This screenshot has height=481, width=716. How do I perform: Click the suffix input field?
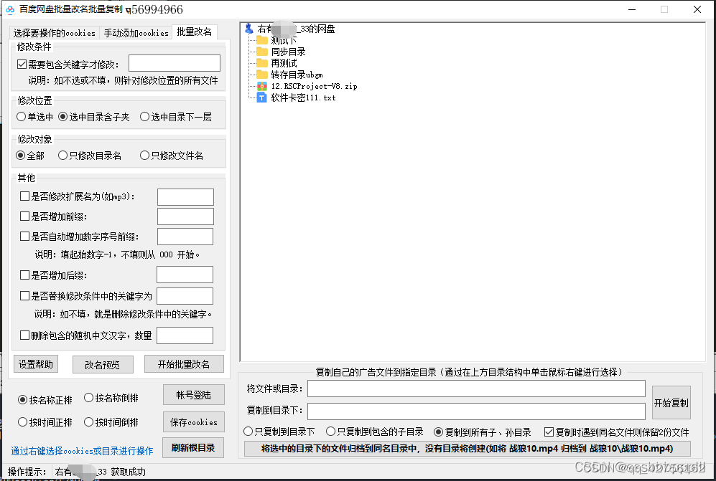pyautogui.click(x=185, y=275)
